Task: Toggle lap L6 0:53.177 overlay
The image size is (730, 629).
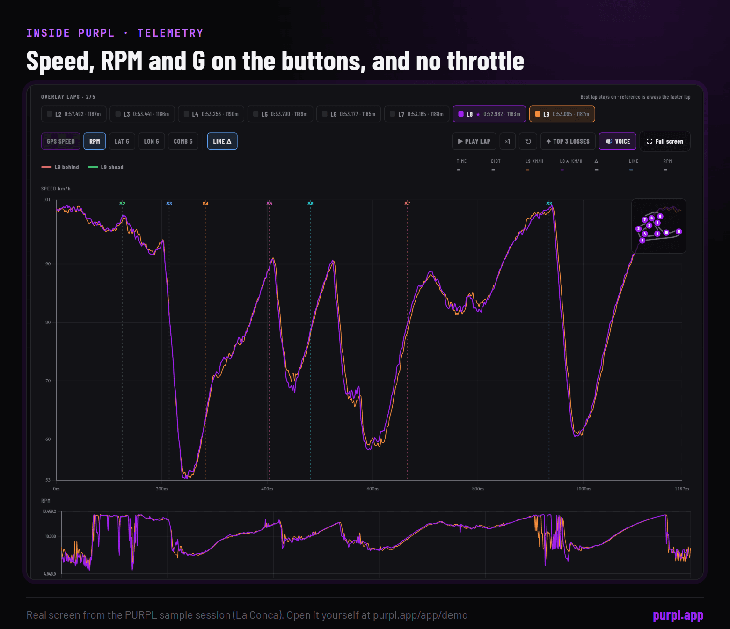Action: [349, 114]
